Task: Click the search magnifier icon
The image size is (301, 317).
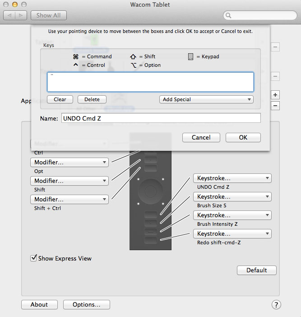Action: [228, 15]
